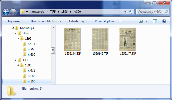Open the recent pages dropdown near Forward
The width and height of the screenshot is (172, 100).
click(x=18, y=12)
